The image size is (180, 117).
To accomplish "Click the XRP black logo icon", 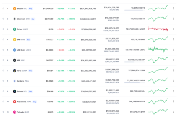I will (14, 60).
